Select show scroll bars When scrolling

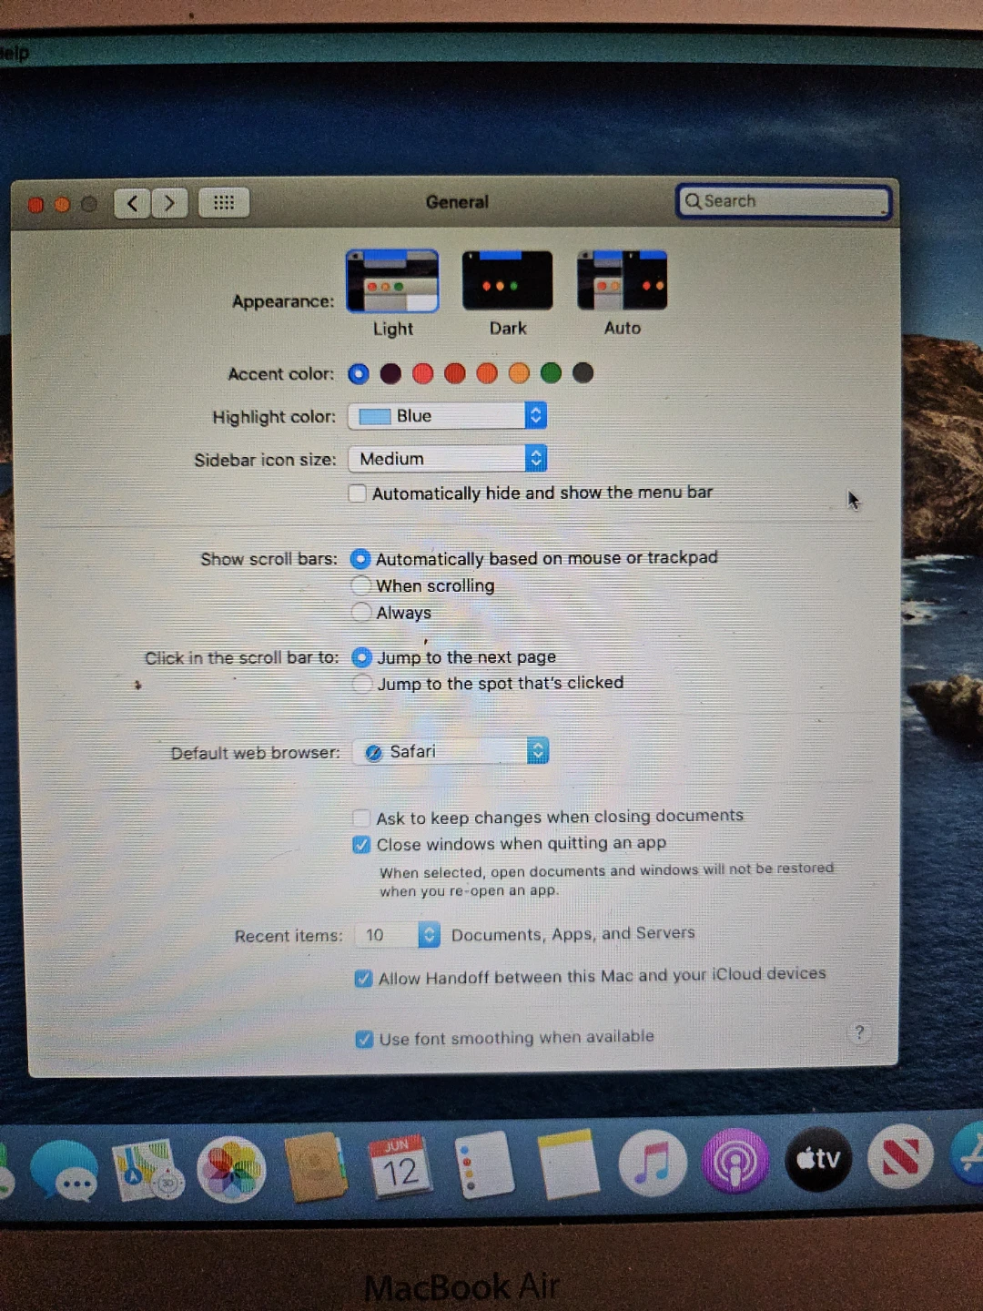point(361,585)
